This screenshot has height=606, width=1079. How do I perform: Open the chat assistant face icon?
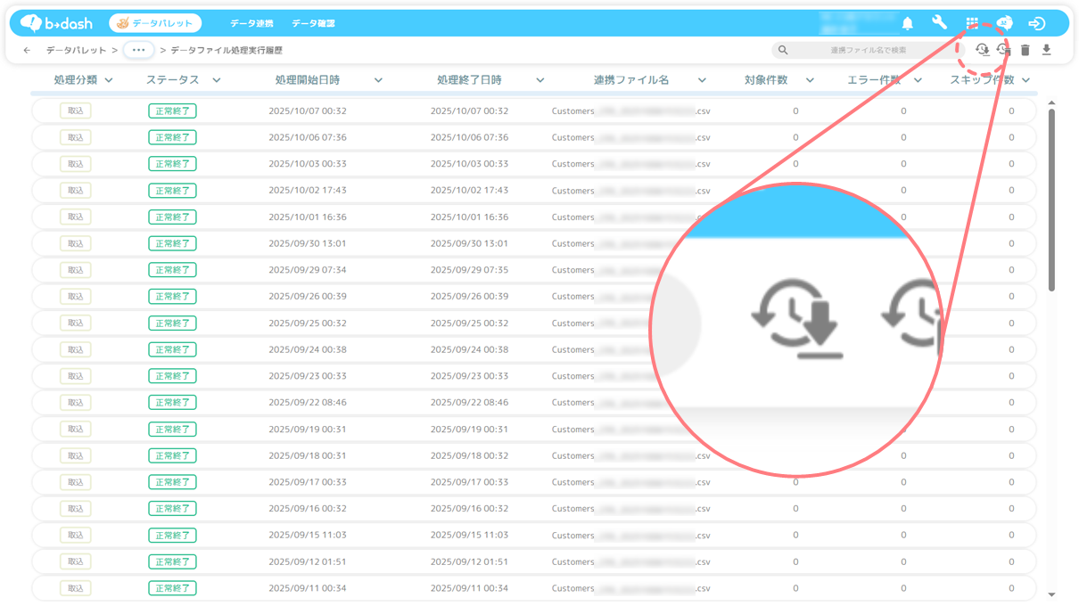(1004, 23)
